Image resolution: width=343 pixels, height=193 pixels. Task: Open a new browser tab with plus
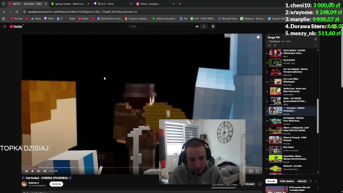pos(180,4)
